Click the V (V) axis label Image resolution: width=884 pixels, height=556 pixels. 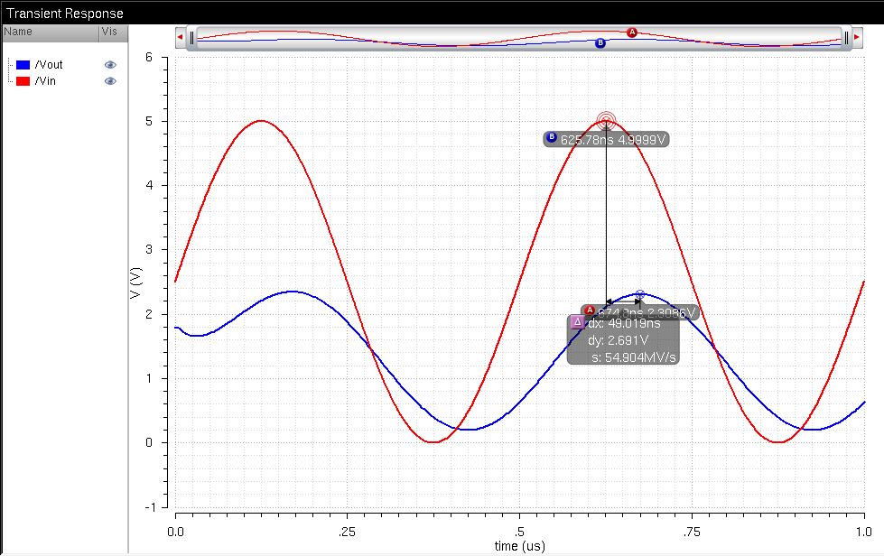point(135,283)
